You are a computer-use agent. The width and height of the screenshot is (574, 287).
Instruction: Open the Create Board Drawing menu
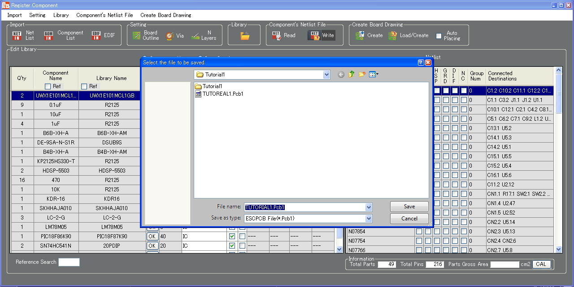(x=165, y=15)
